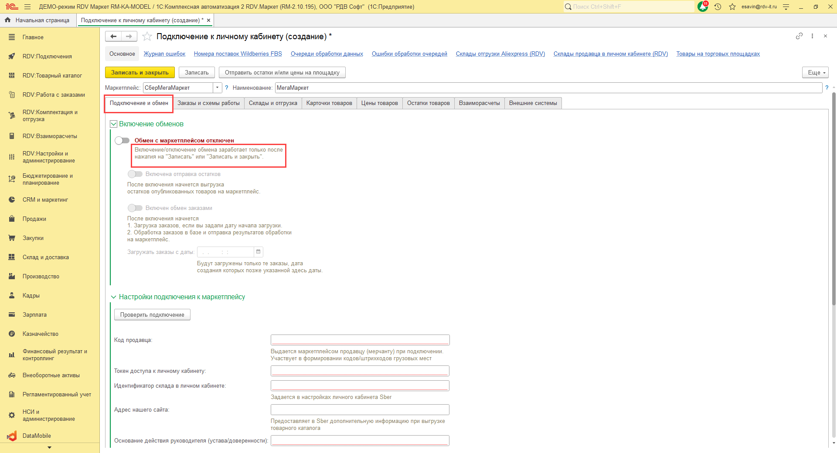Enable the marketplace exchange toggle
This screenshot has height=453, width=837.
tap(122, 140)
